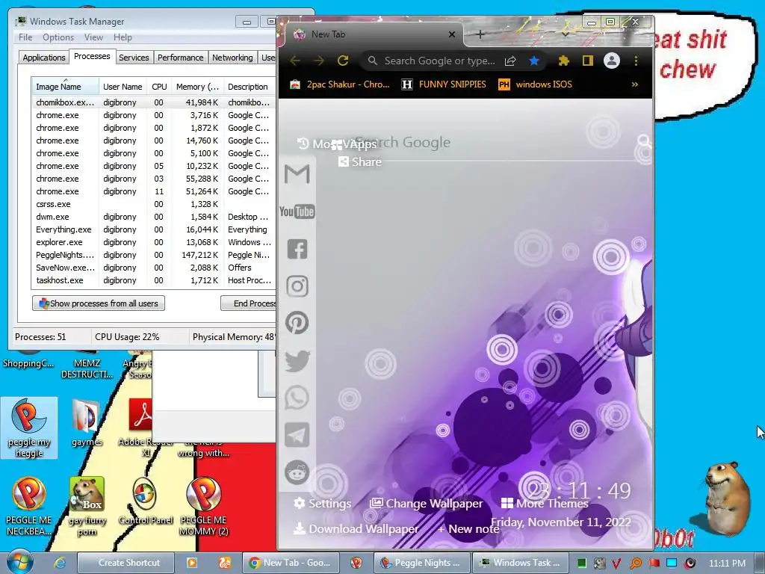Open Task Manager File menu
Screen dimensions: 765x574
click(25, 37)
